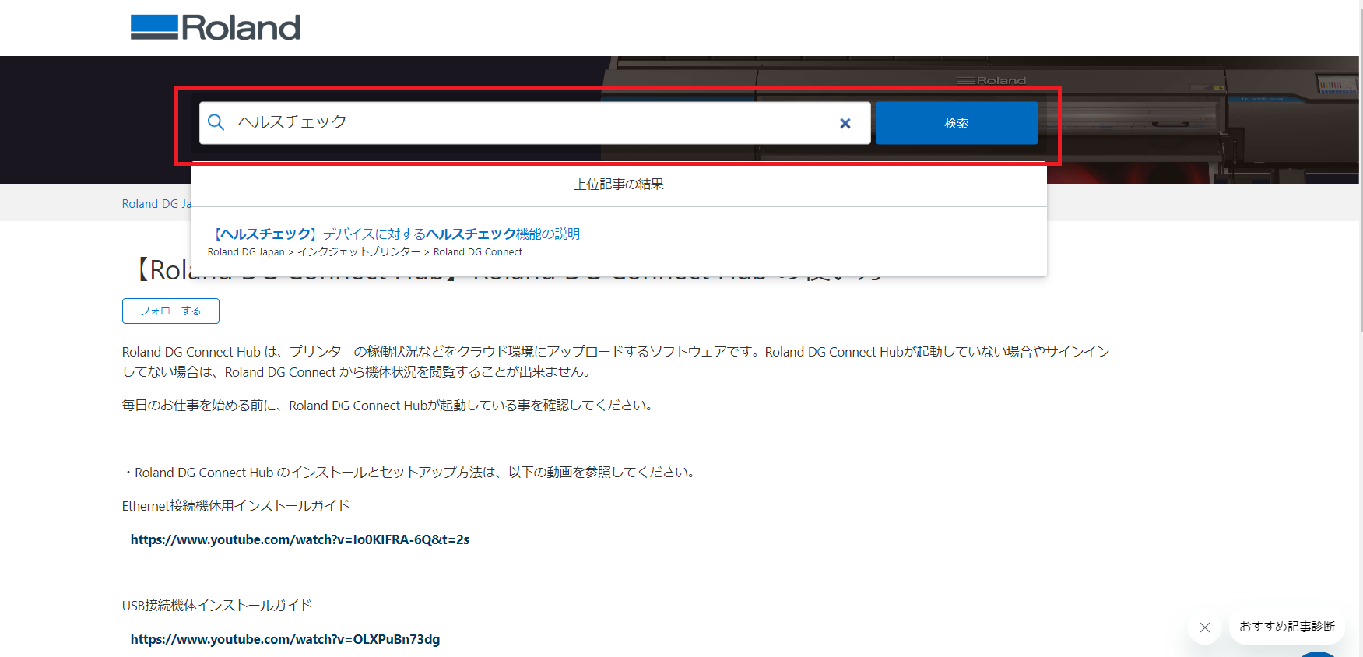This screenshot has width=1363, height=657.
Task: Open Ethernet install guide YouTube link
Action: coord(300,539)
